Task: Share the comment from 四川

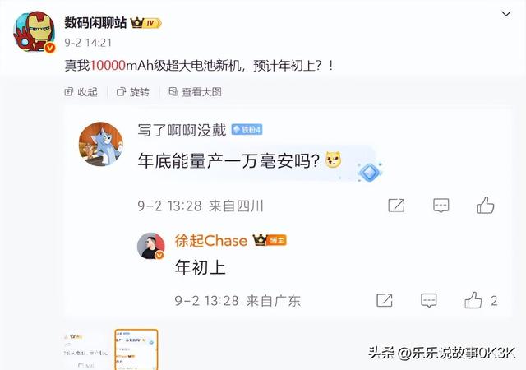Action: click(396, 206)
